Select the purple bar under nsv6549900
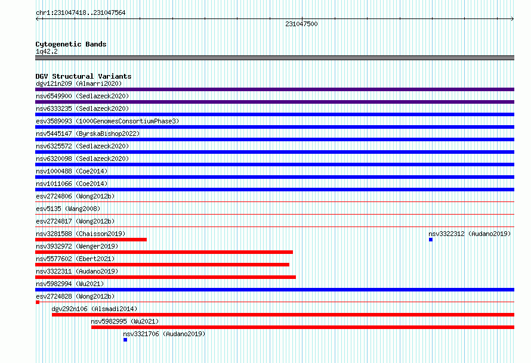531x363 pixels. click(x=274, y=102)
